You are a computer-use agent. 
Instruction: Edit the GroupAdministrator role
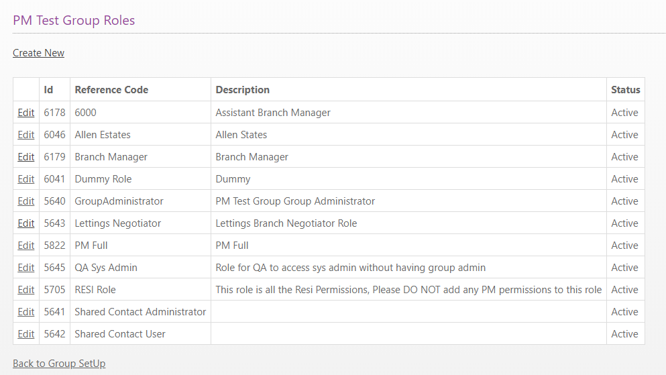26,201
